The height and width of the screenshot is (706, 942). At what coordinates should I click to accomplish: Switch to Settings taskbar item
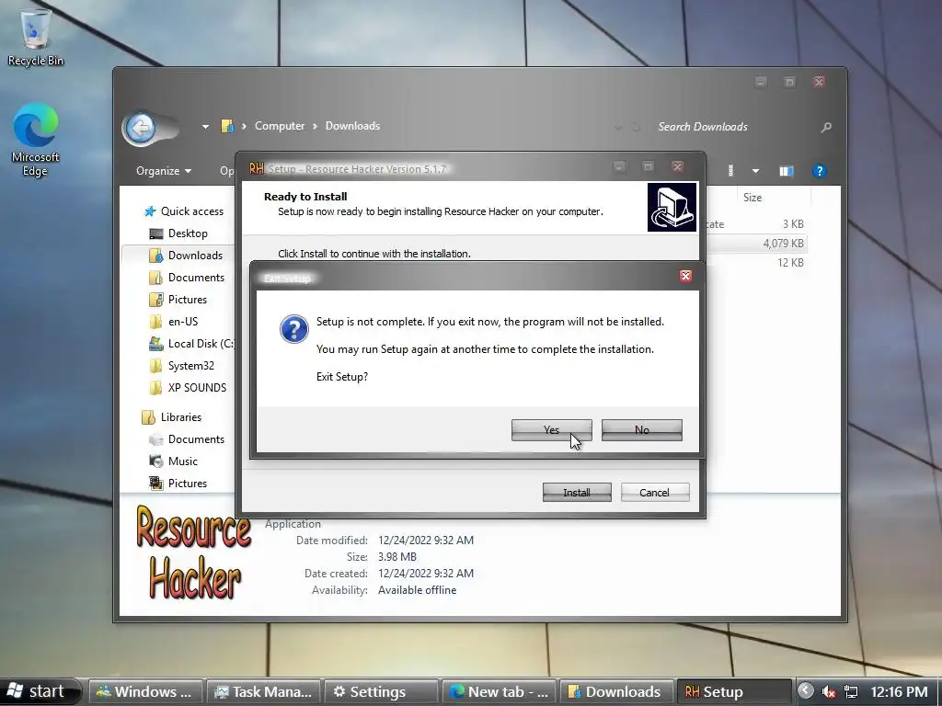pyautogui.click(x=381, y=692)
